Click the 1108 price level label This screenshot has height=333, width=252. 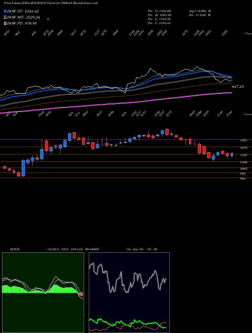[243, 162]
